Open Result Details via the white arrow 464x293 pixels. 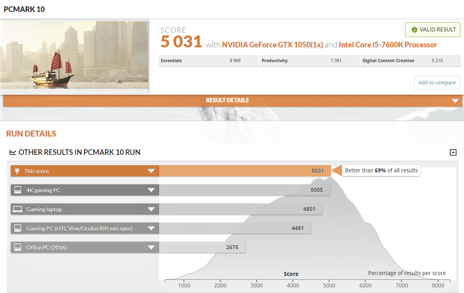tap(455, 101)
